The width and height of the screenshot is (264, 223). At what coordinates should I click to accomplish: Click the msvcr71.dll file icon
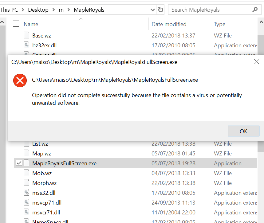coord(27,212)
